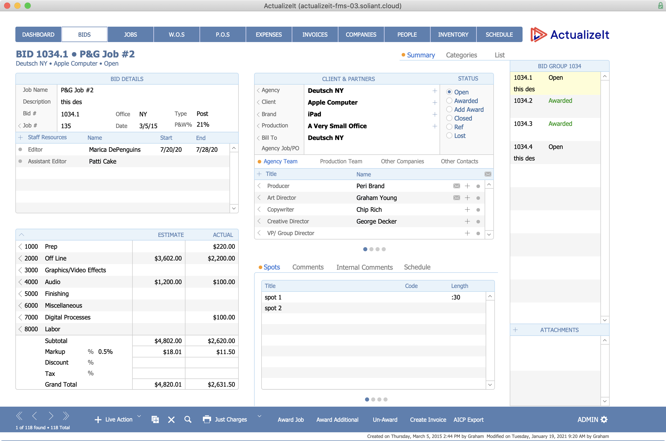Viewport: 666px width, 441px height.
Task: Open ADMIN gear settings
Action: pyautogui.click(x=604, y=420)
